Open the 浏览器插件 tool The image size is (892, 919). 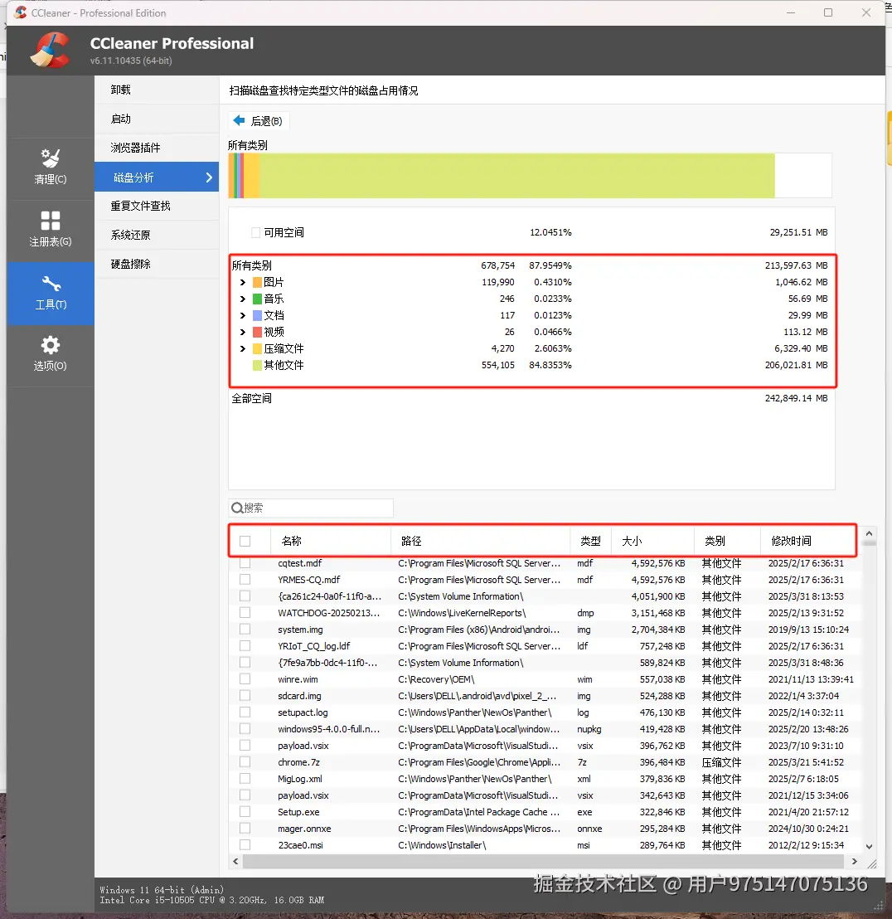pos(157,148)
